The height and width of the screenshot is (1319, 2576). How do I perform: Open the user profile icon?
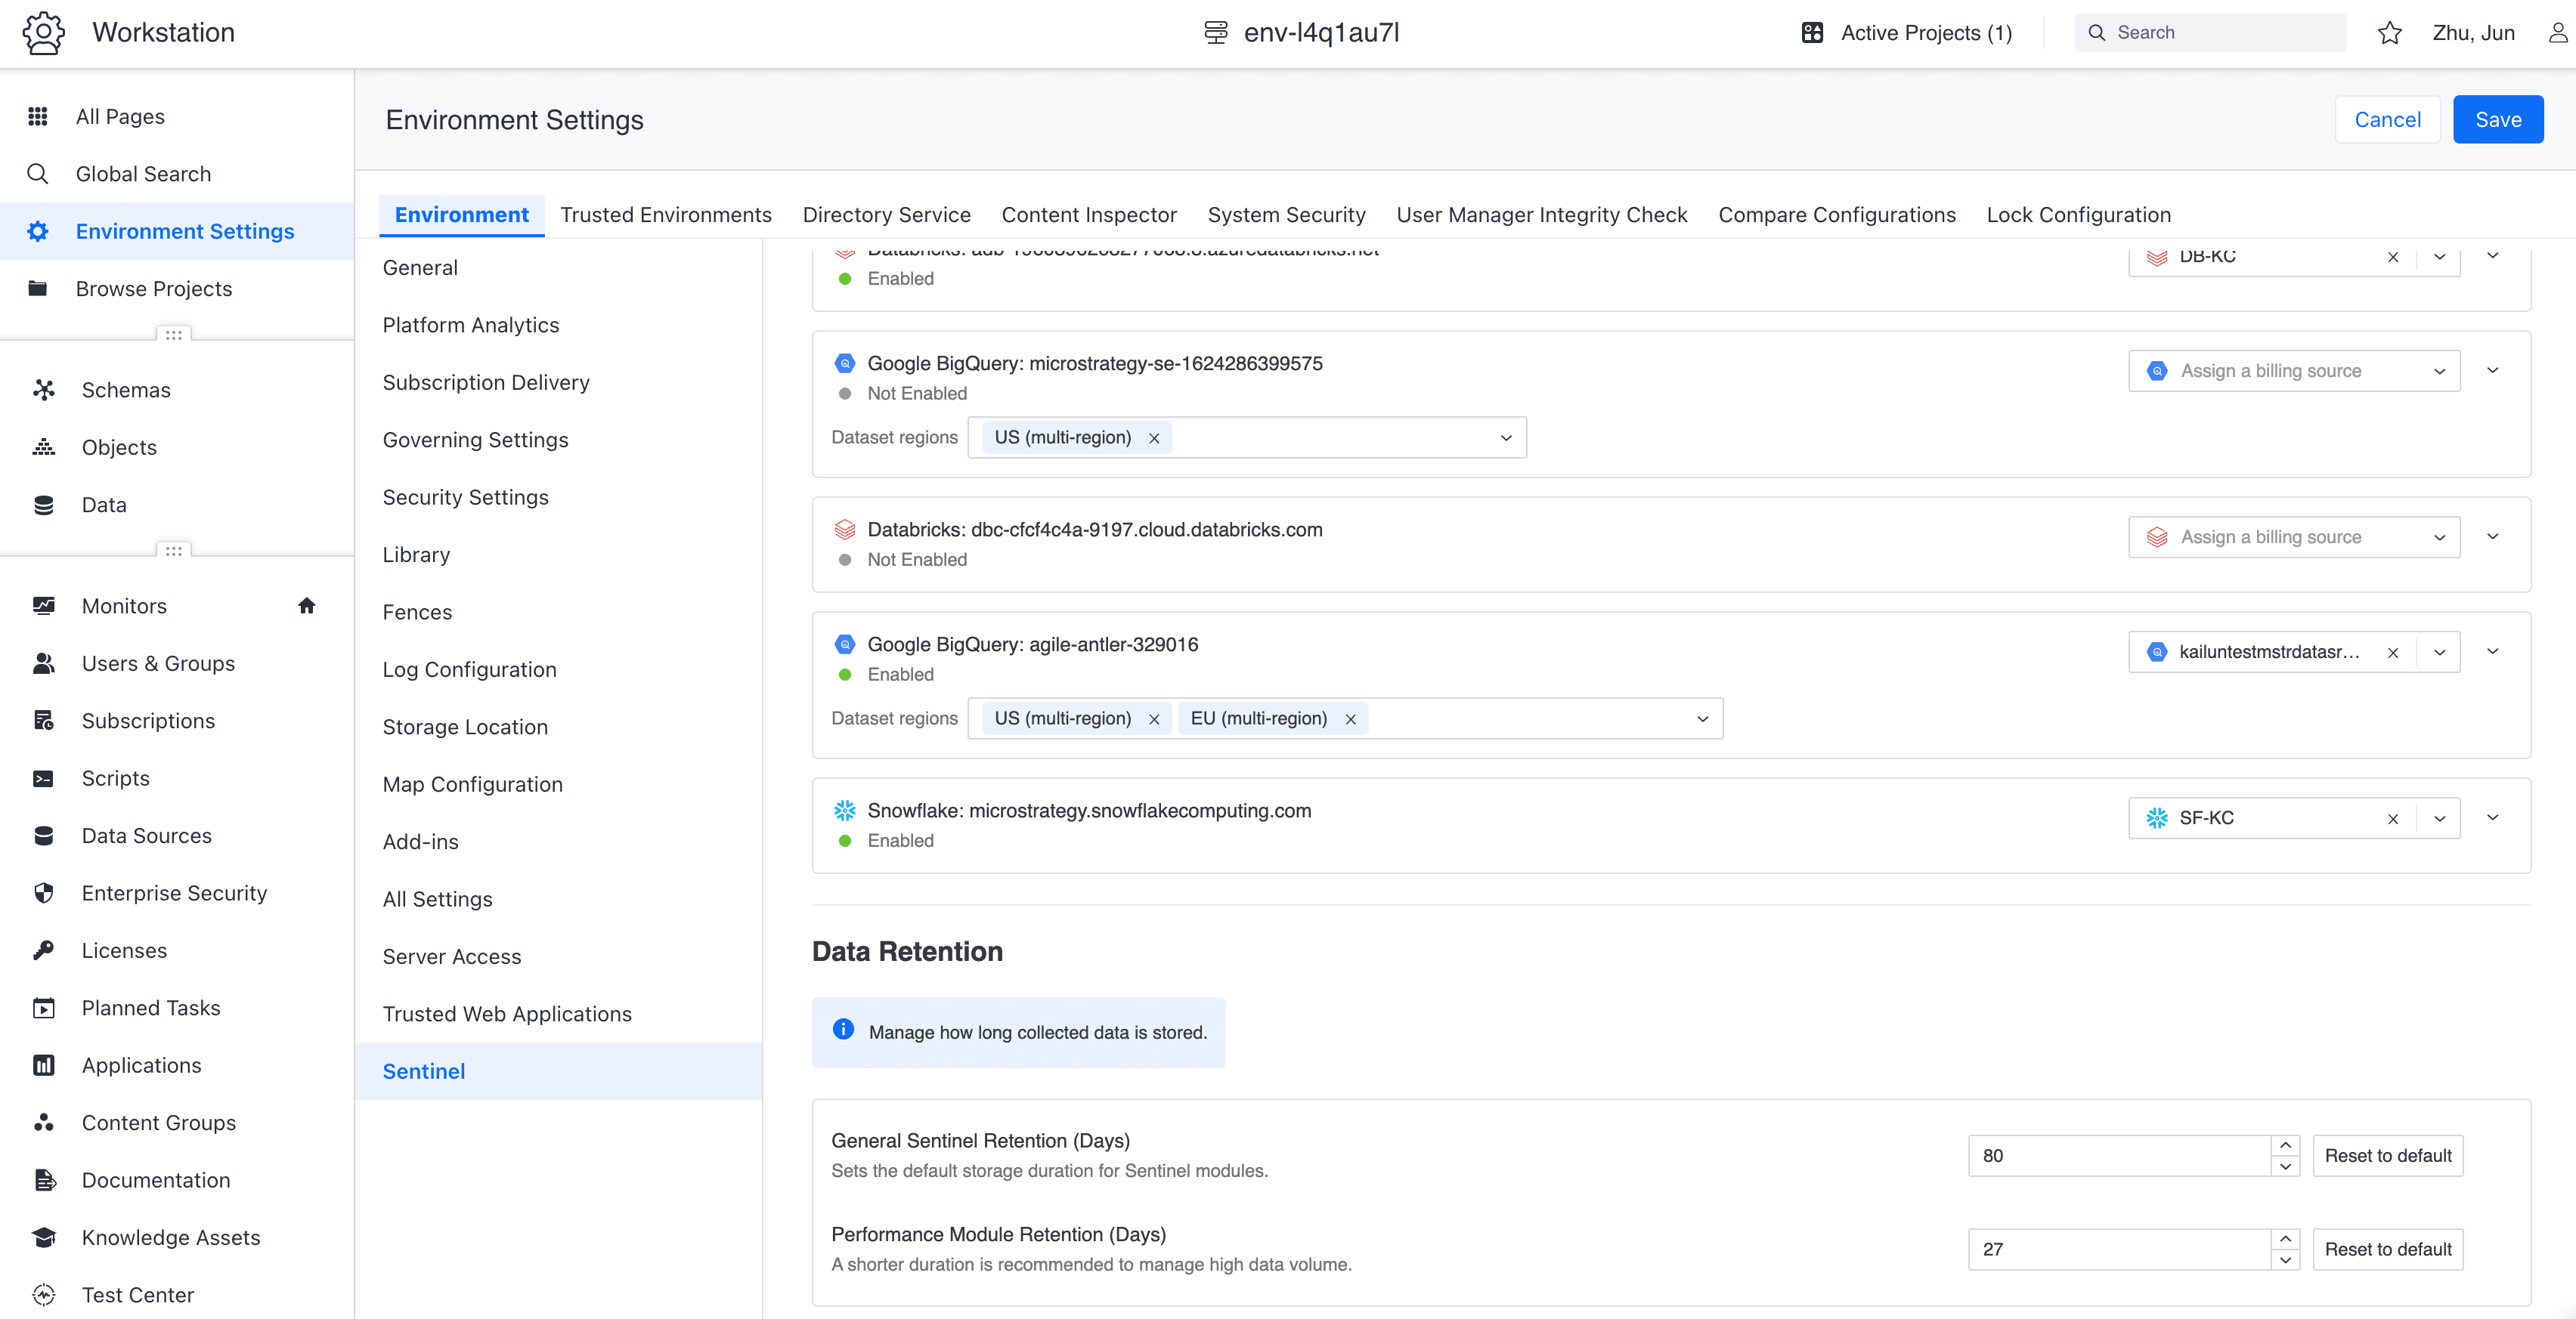point(2557,33)
